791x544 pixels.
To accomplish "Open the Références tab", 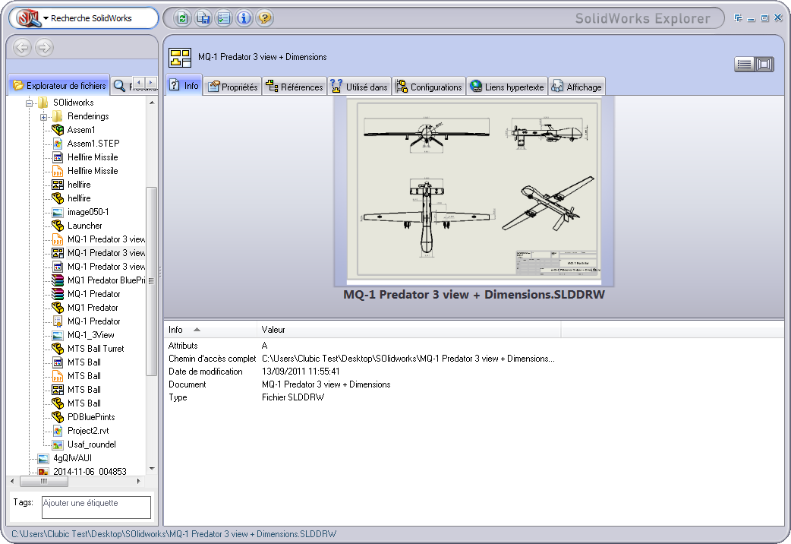I will pyautogui.click(x=294, y=87).
